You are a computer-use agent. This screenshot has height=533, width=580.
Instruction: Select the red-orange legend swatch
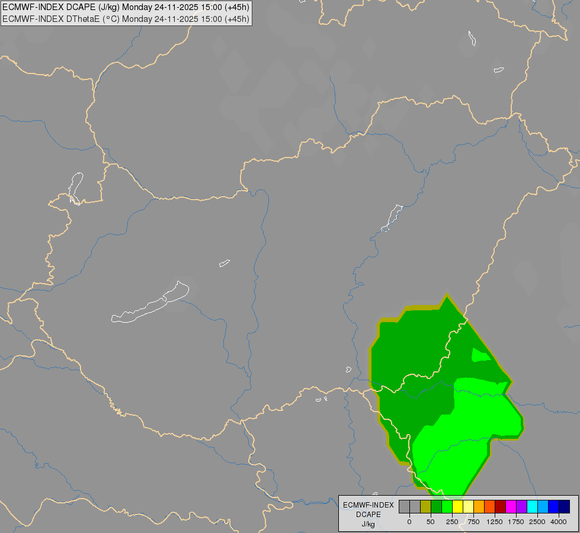(490, 507)
